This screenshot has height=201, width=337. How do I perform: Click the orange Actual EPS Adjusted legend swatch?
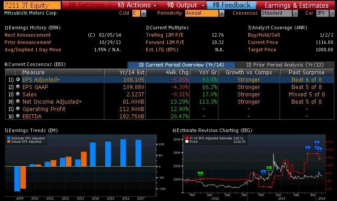9,142
